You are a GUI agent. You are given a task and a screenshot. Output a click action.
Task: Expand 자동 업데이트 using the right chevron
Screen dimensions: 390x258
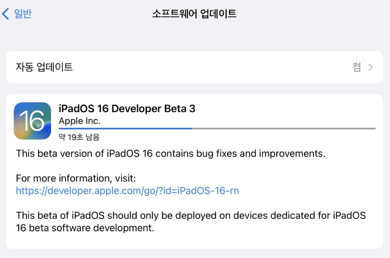(370, 68)
